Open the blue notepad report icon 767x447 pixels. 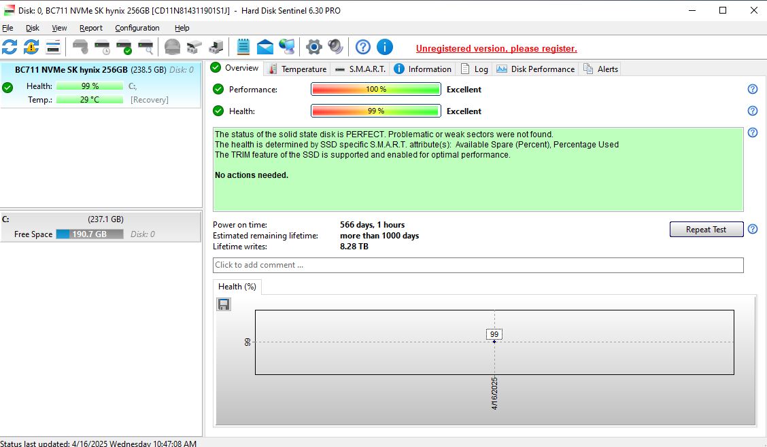pos(243,47)
